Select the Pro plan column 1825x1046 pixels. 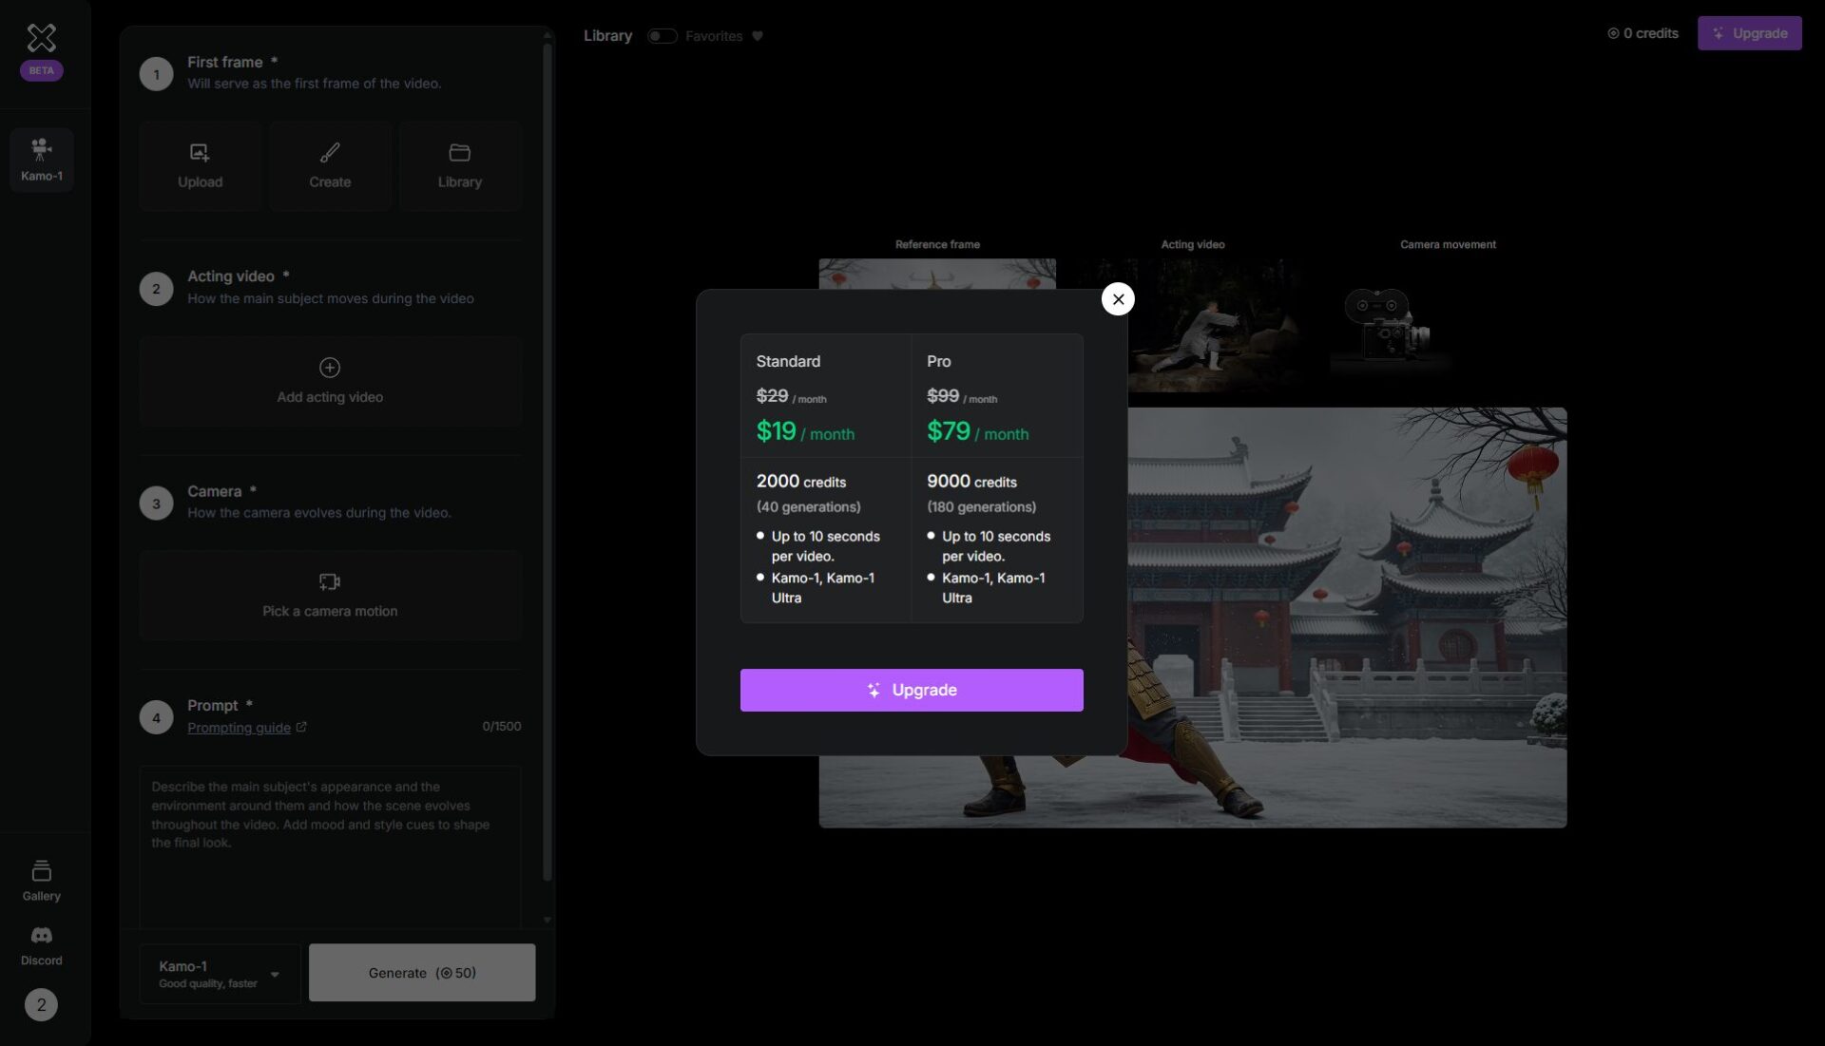coord(996,478)
